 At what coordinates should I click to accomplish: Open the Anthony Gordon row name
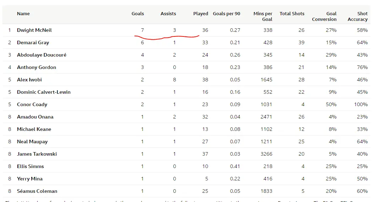click(x=37, y=68)
